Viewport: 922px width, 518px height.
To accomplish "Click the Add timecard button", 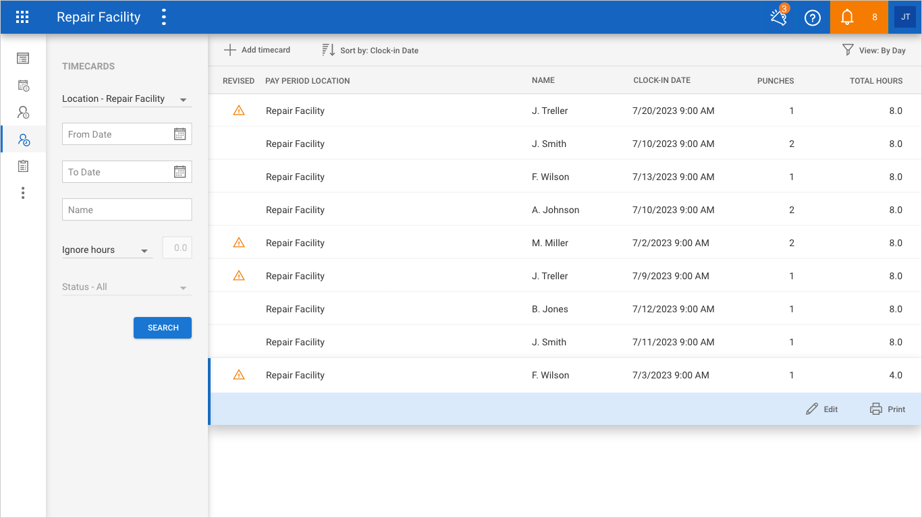I will (257, 50).
